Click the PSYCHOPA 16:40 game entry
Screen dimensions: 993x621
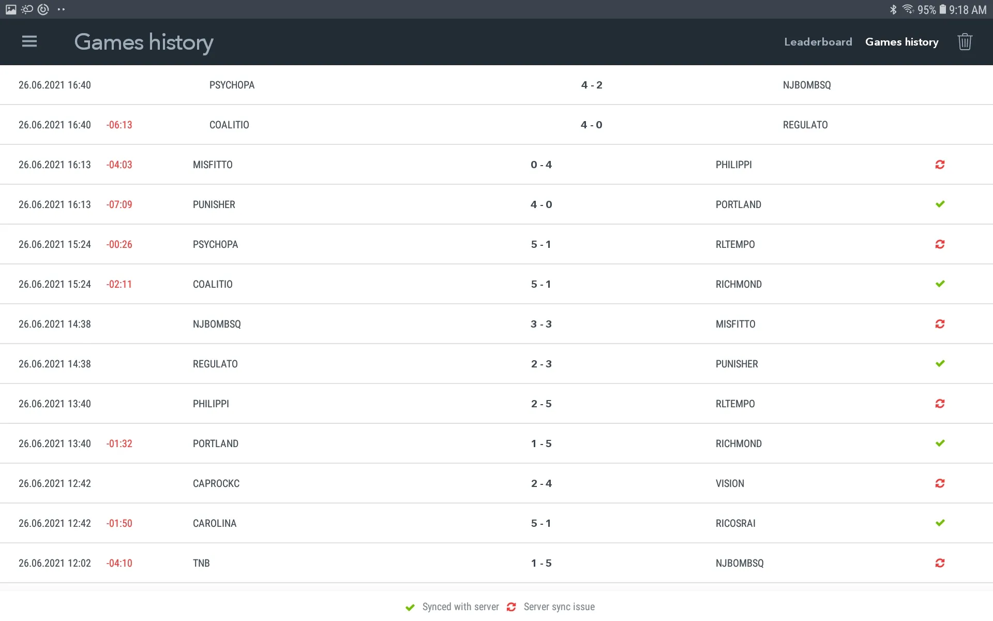pos(496,85)
